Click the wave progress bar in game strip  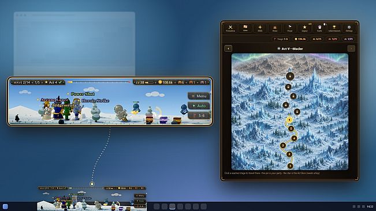click(99, 82)
